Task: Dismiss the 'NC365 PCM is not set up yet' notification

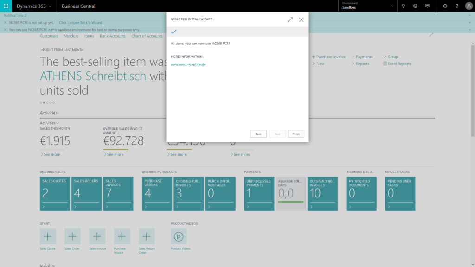Action: click(x=5, y=22)
